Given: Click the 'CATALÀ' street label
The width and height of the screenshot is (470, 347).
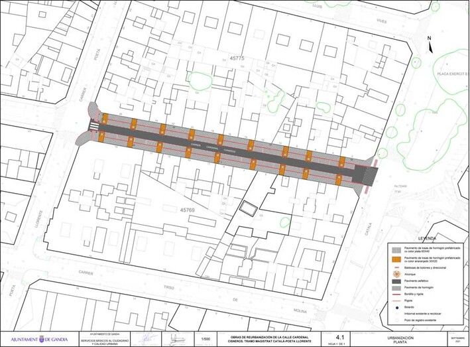Looking at the screenshot, I should (369, 229).
